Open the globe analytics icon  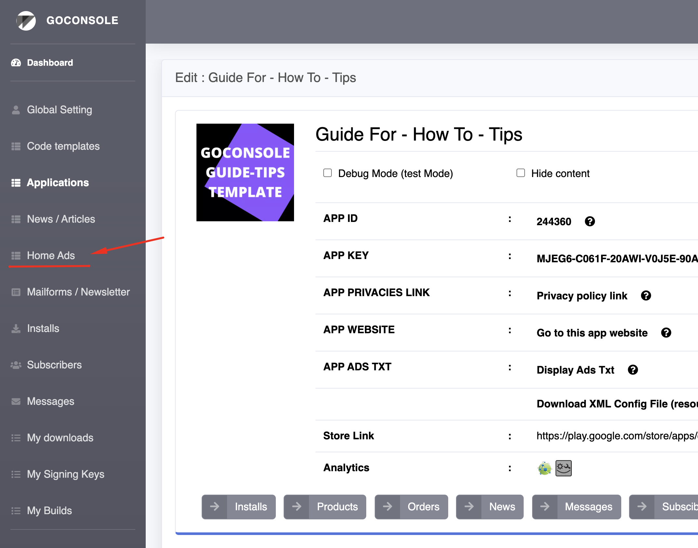pos(544,468)
